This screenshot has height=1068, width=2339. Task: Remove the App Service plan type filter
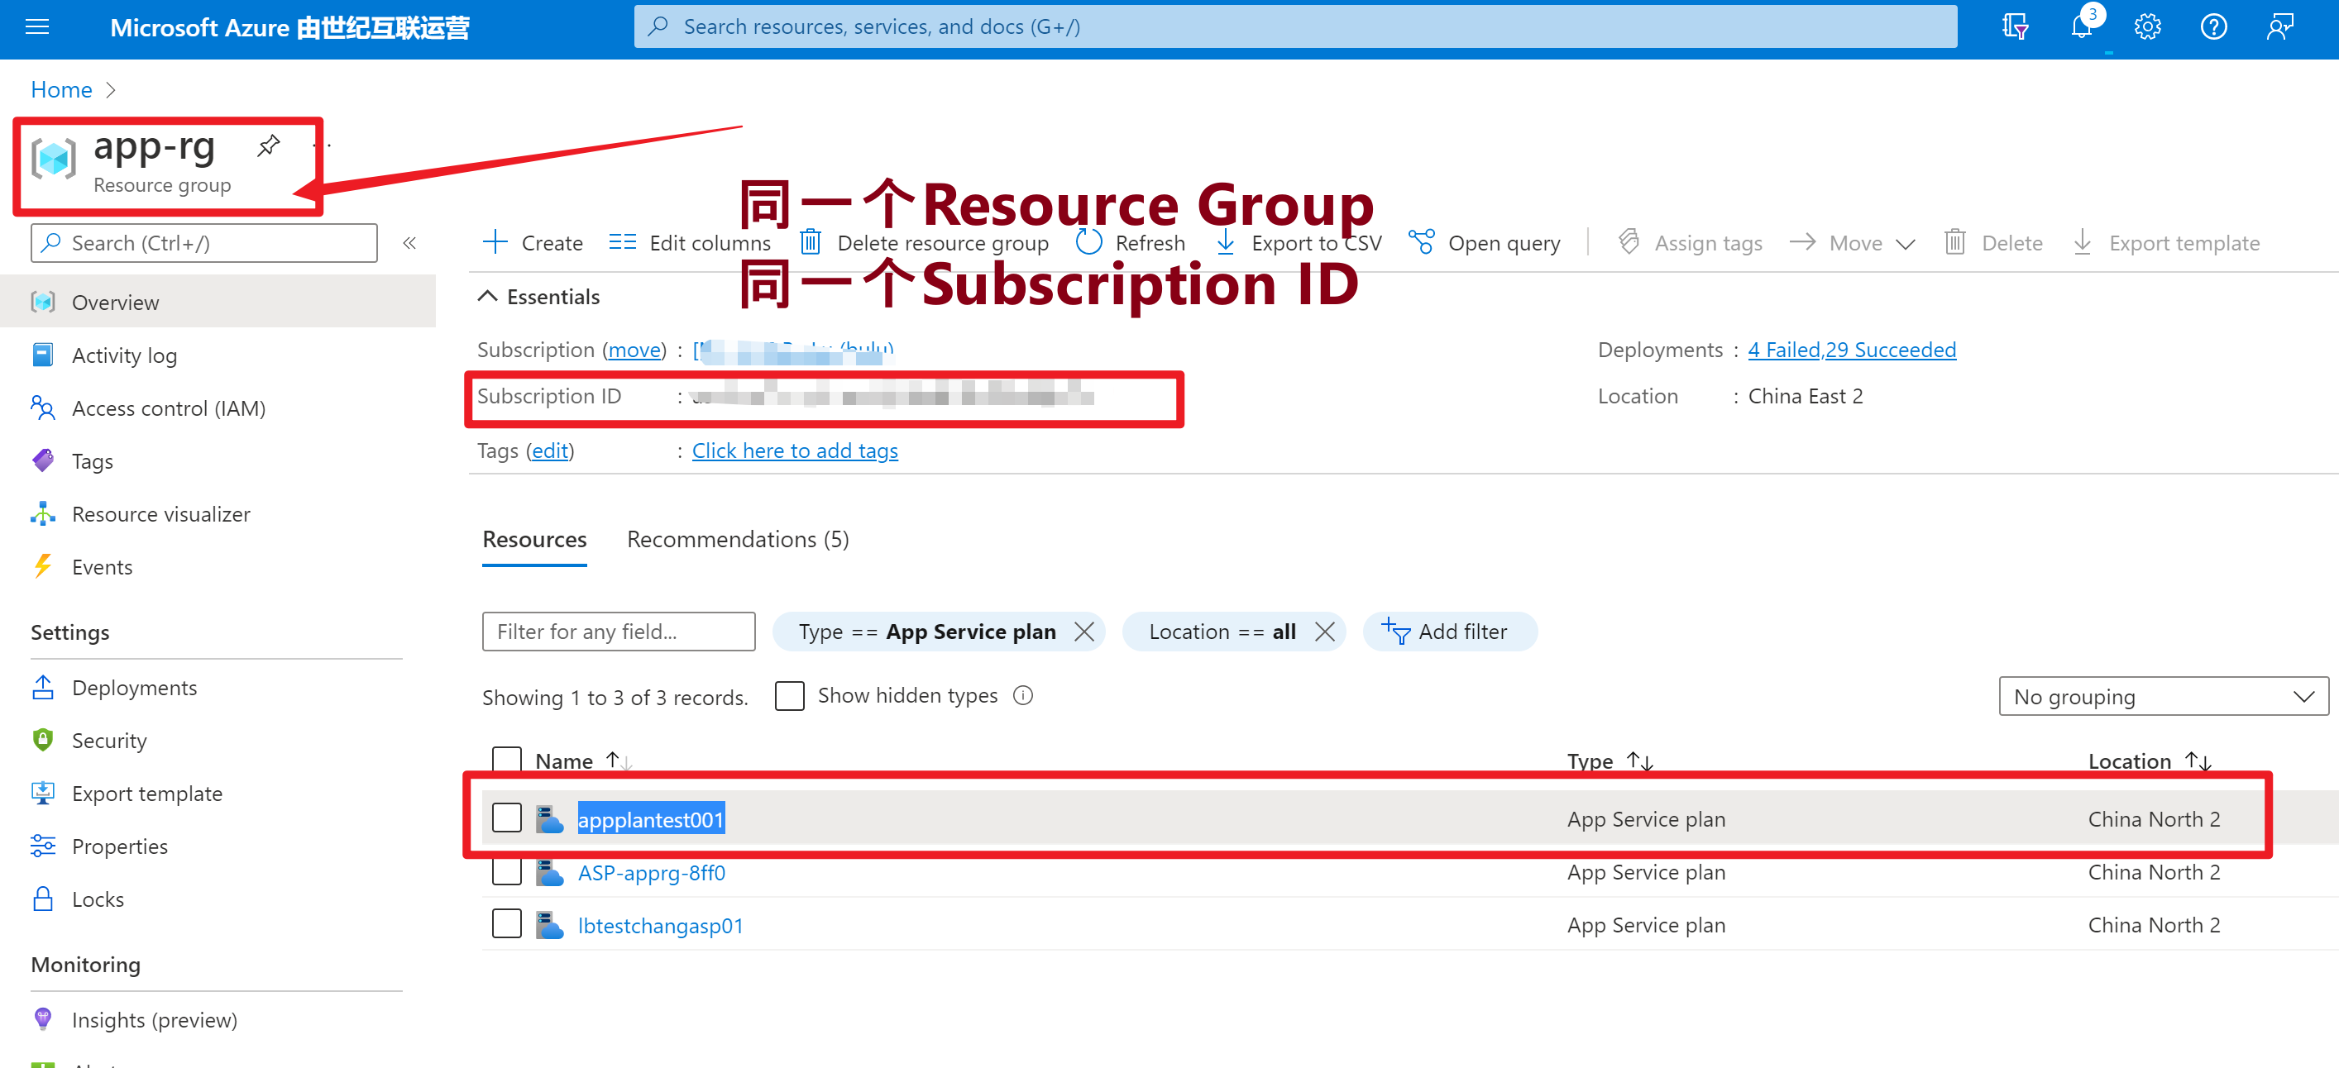click(x=1083, y=632)
